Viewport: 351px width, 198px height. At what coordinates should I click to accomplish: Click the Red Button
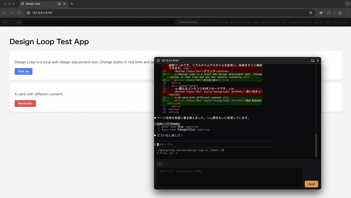click(x=25, y=104)
